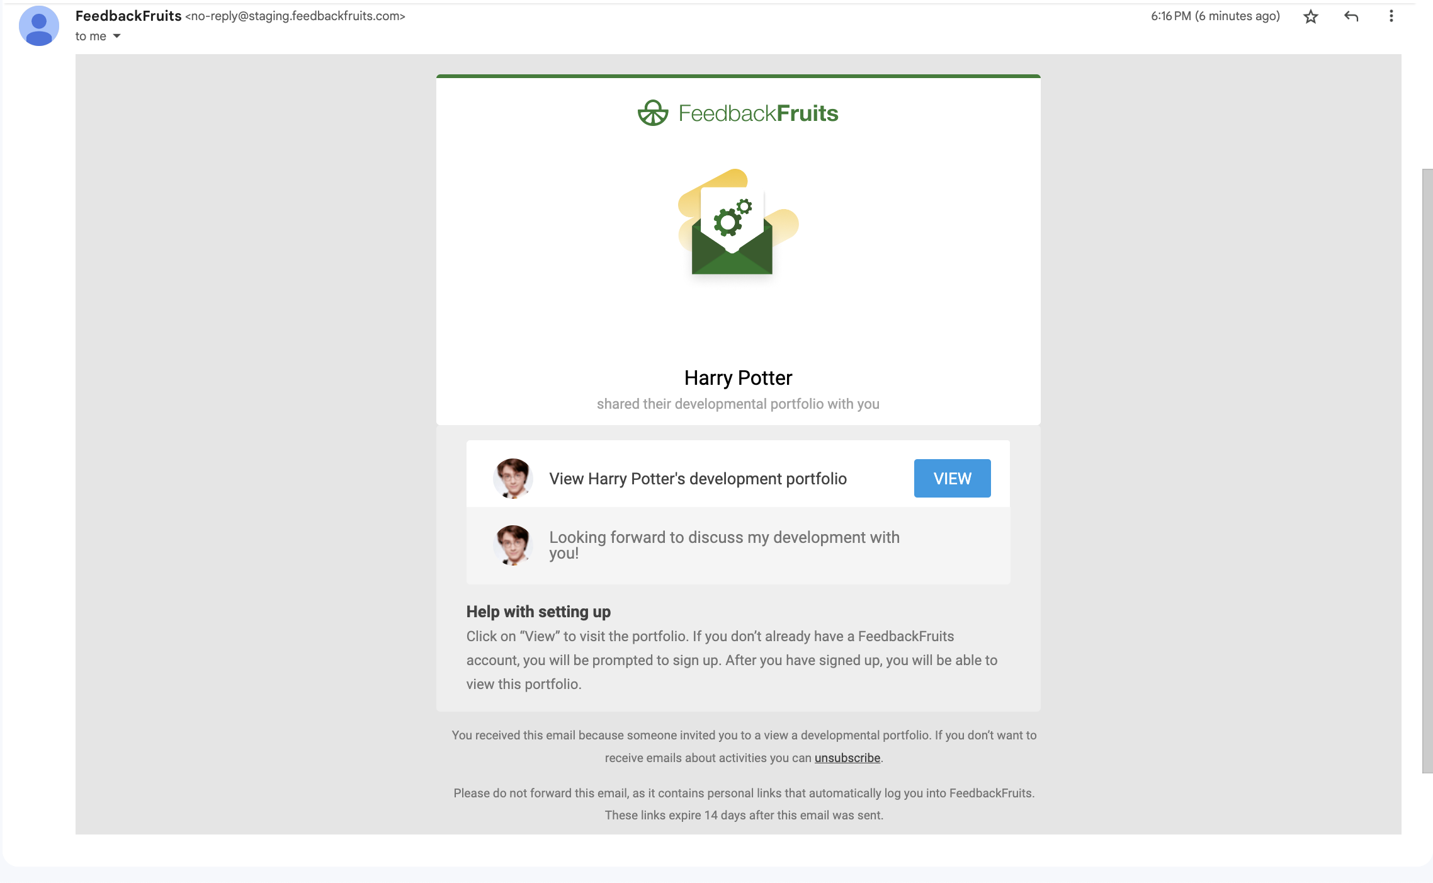The height and width of the screenshot is (883, 1433).
Task: Click the Harry Potter name heading
Action: (x=738, y=378)
